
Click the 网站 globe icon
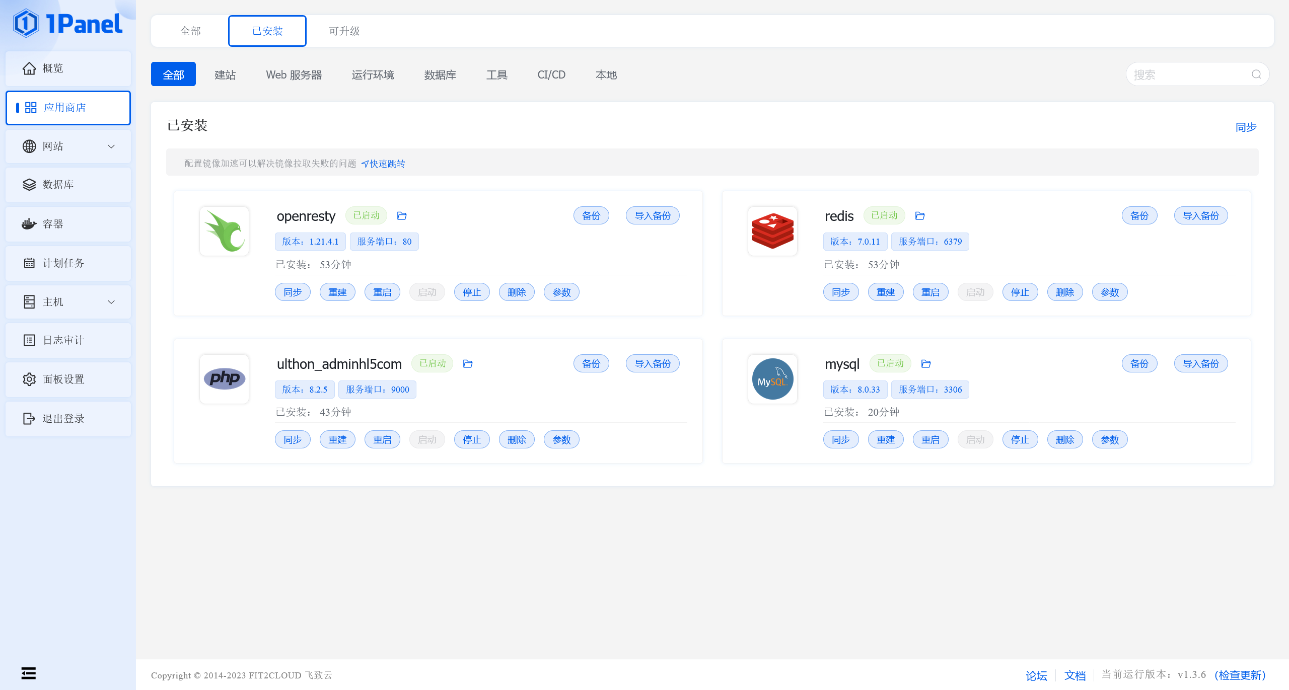point(29,146)
